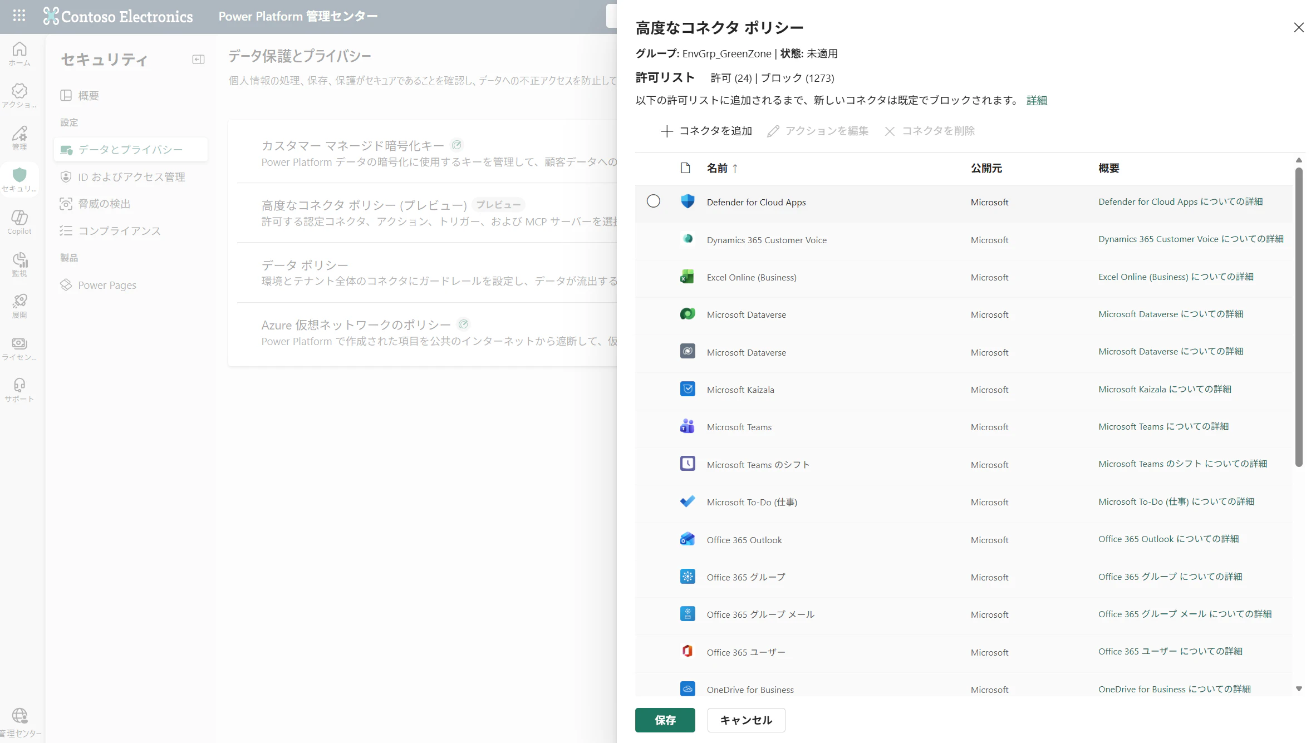Click the connector list vertical scrollbar thumb

(1299, 317)
